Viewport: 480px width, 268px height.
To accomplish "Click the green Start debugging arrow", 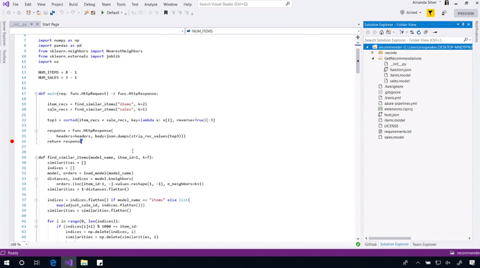I will (x=103, y=13).
